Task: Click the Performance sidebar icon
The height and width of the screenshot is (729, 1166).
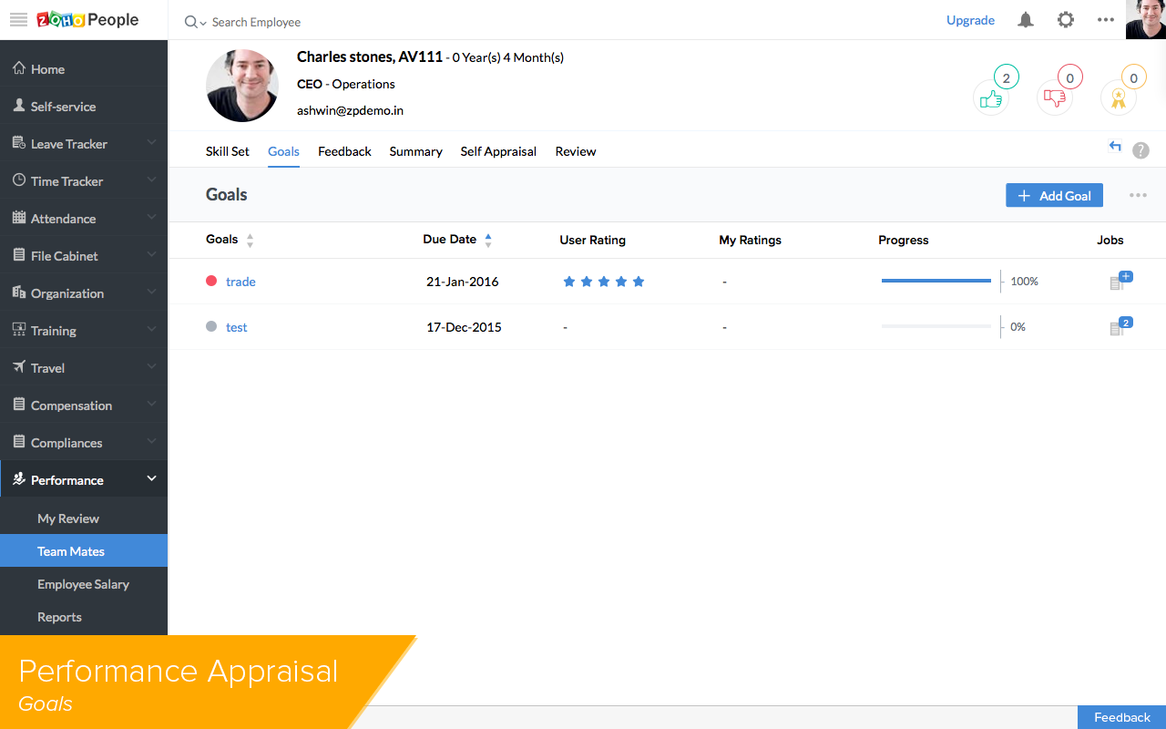Action: [x=19, y=479]
